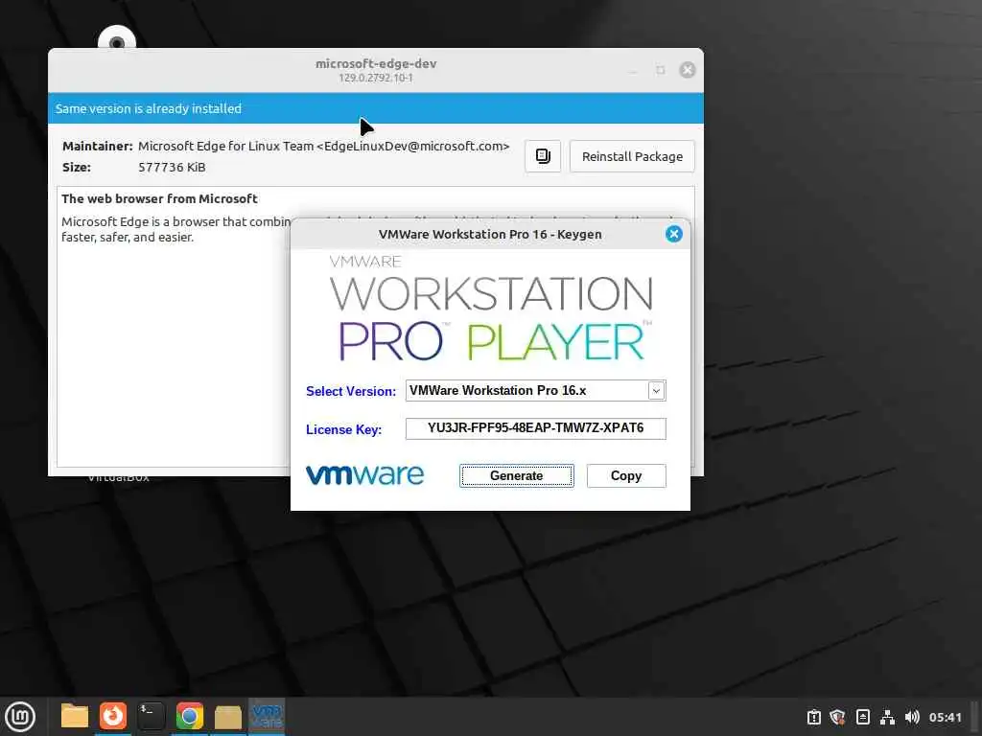982x736 pixels.
Task: Click the maintainer email text in the package window
Action: pos(324,146)
